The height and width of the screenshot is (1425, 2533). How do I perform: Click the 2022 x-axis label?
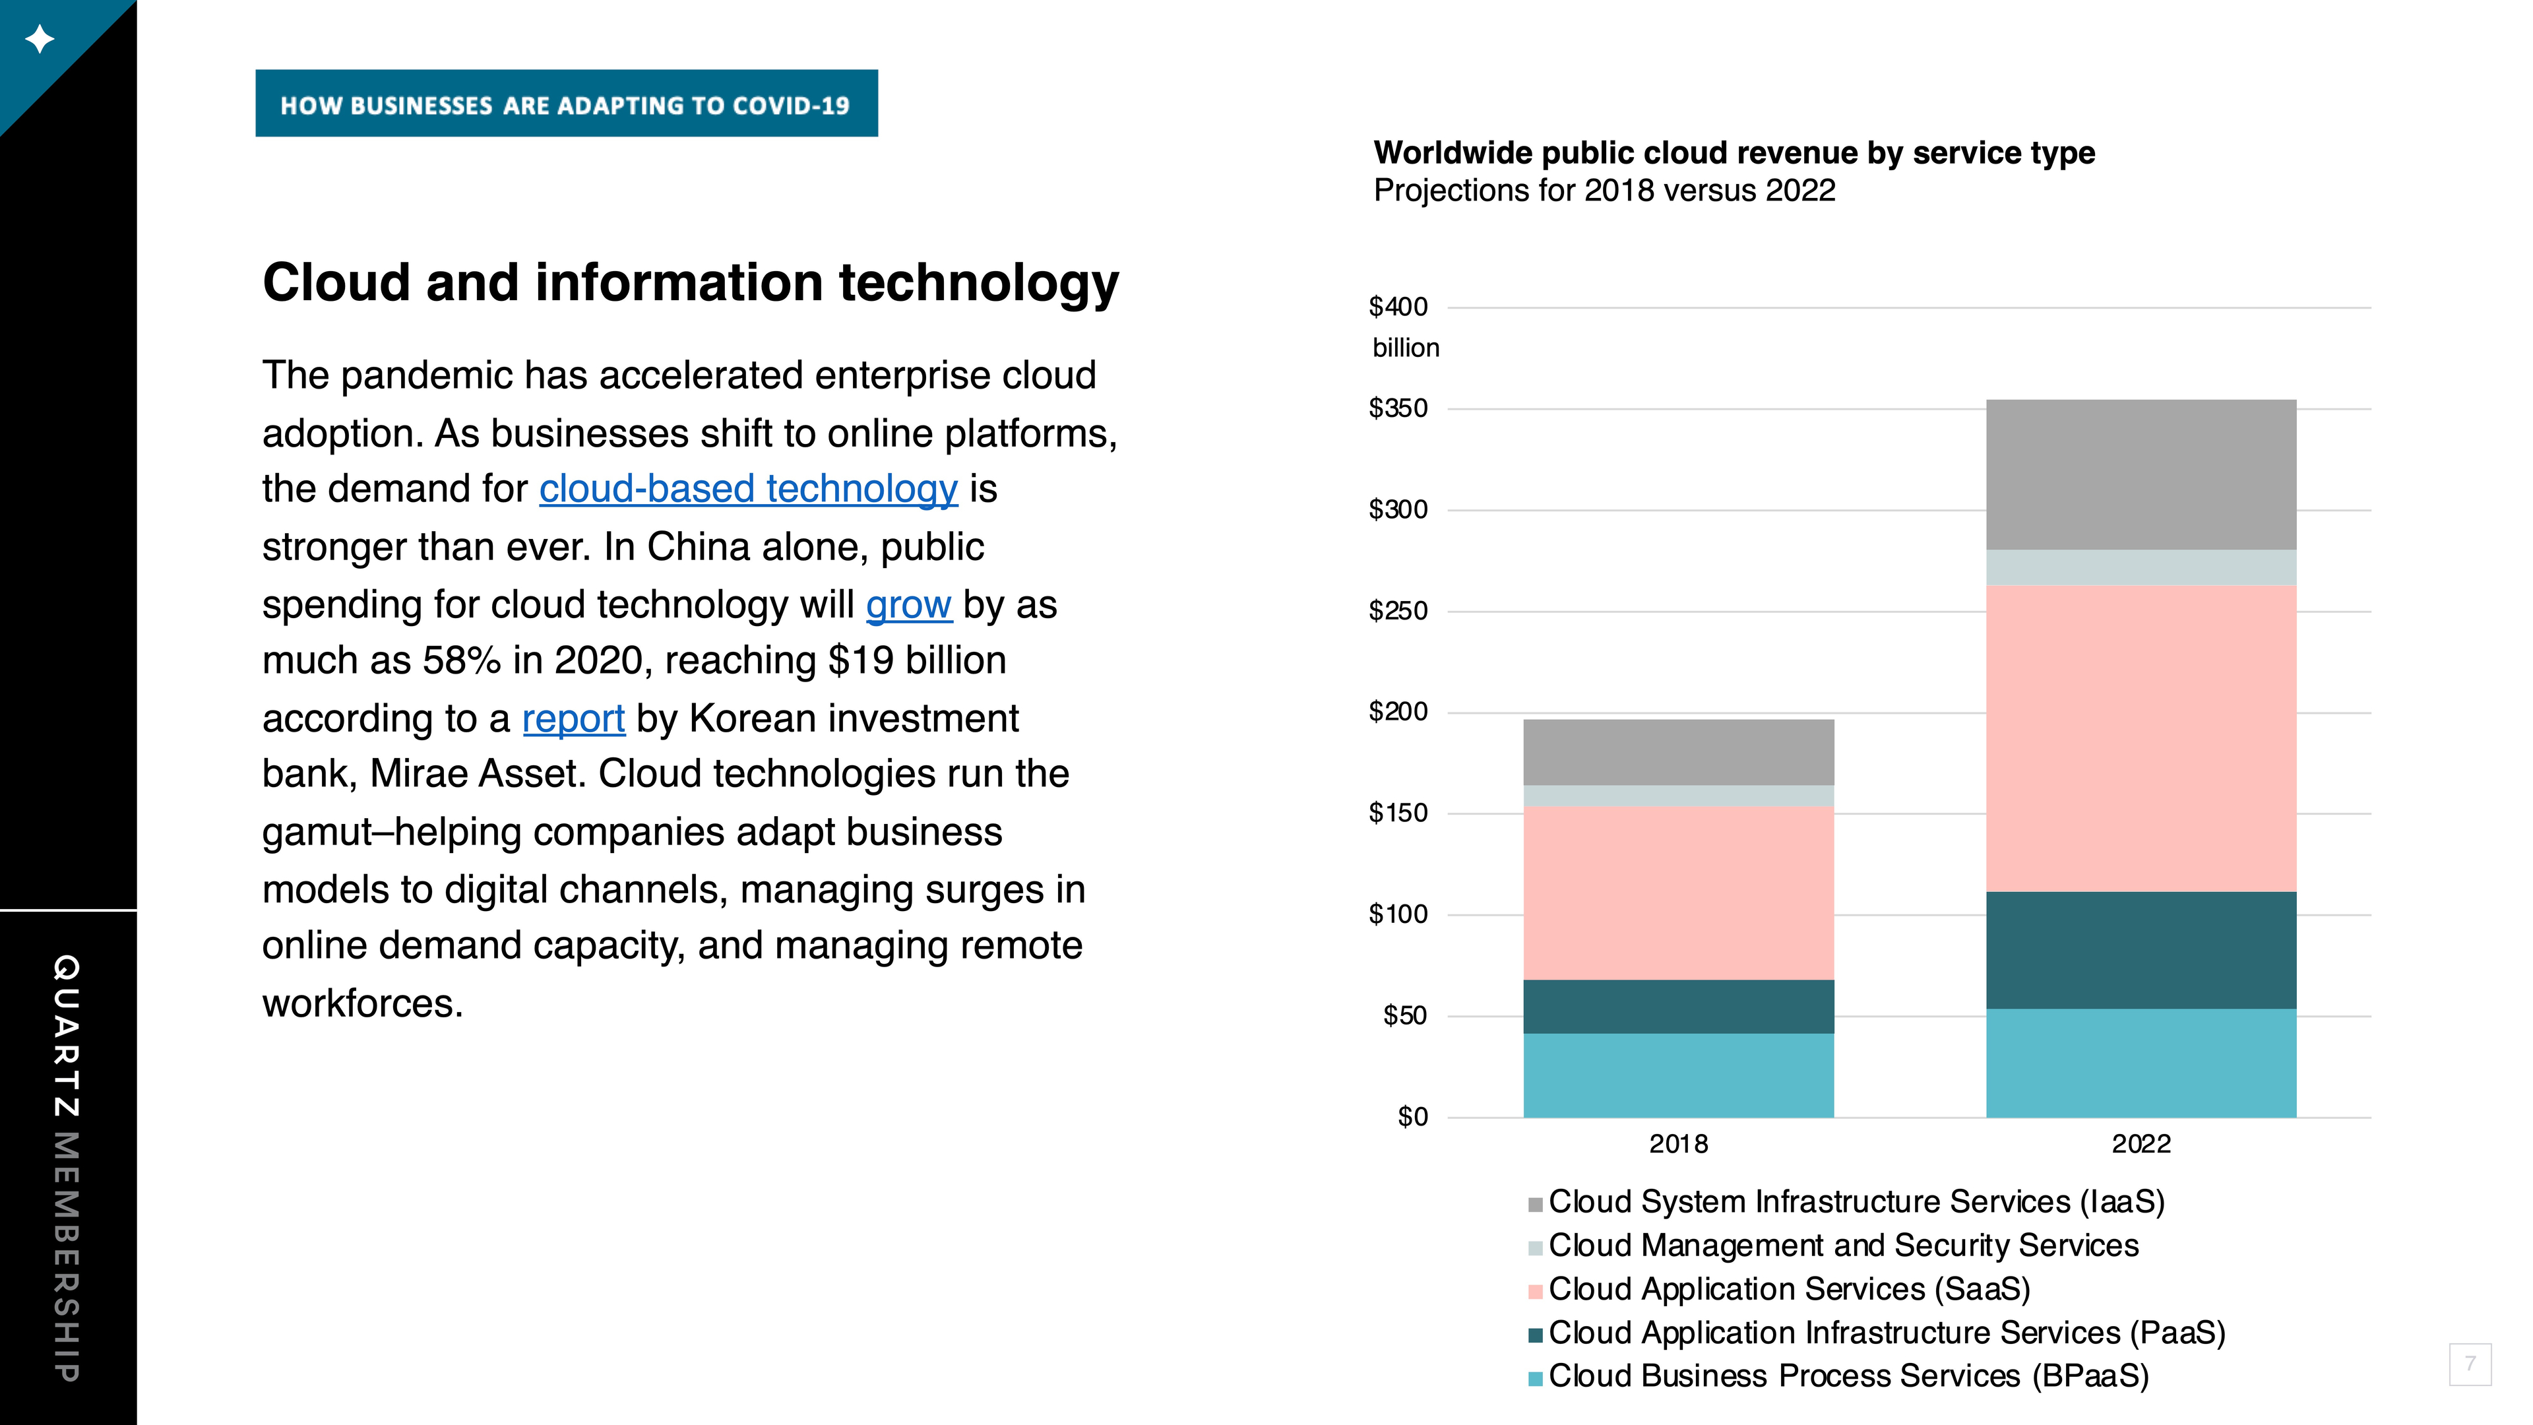click(2141, 1144)
